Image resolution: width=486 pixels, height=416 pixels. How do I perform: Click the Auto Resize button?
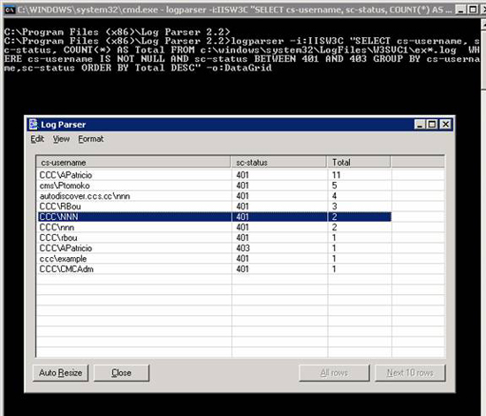tap(60, 373)
